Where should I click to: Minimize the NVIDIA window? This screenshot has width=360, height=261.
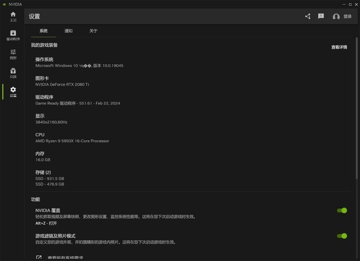pos(344,4)
